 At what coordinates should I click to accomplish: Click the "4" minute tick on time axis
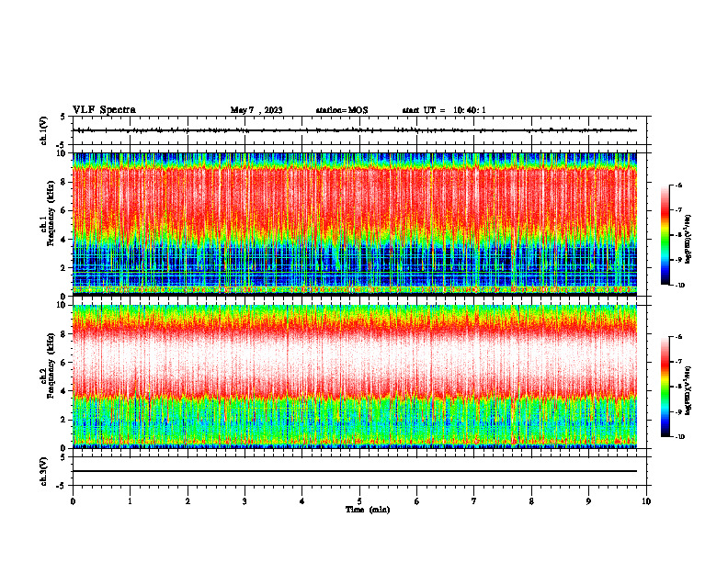[302, 501]
